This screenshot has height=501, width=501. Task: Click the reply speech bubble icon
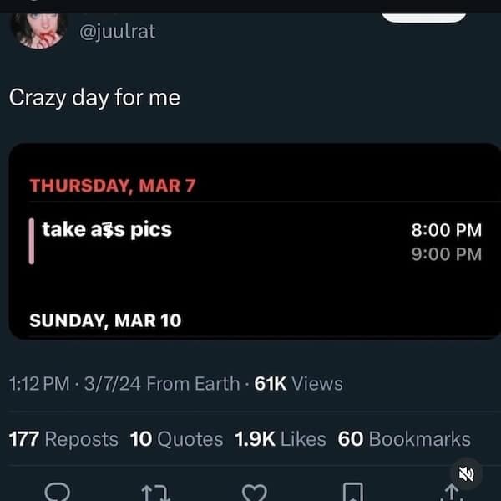click(58, 491)
